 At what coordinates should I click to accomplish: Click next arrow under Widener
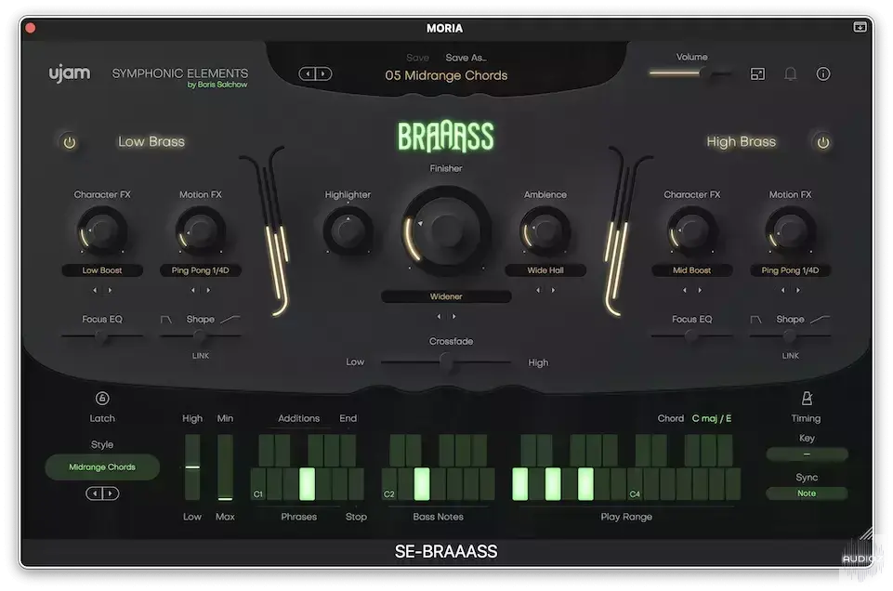[x=453, y=317]
